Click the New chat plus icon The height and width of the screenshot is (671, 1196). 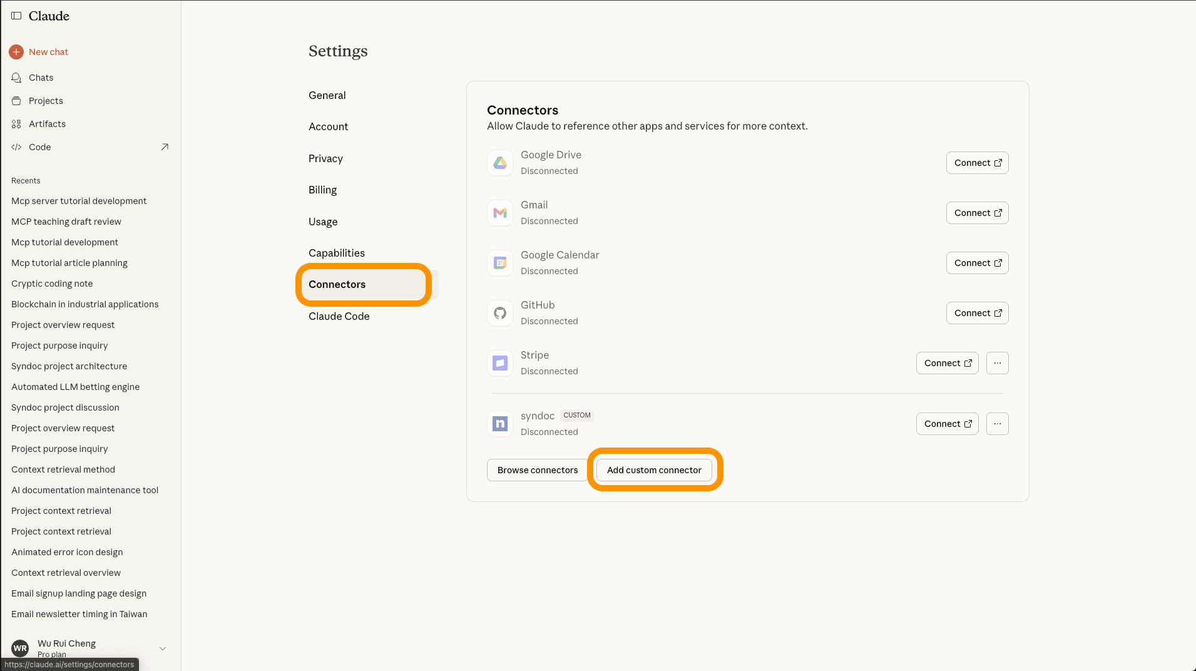(16, 52)
